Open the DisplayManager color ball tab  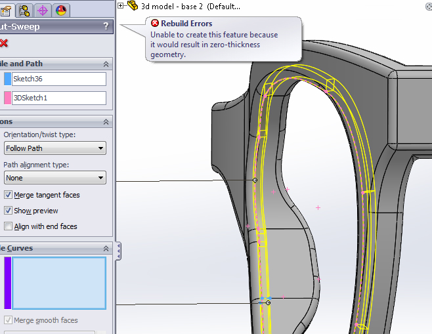[x=61, y=10]
